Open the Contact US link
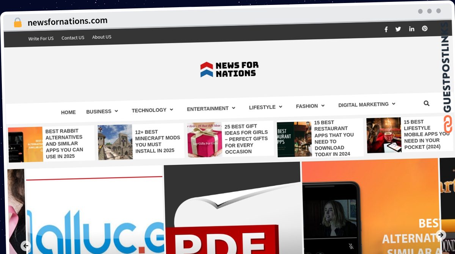Viewport: 455px width, 254px height. pos(73,38)
